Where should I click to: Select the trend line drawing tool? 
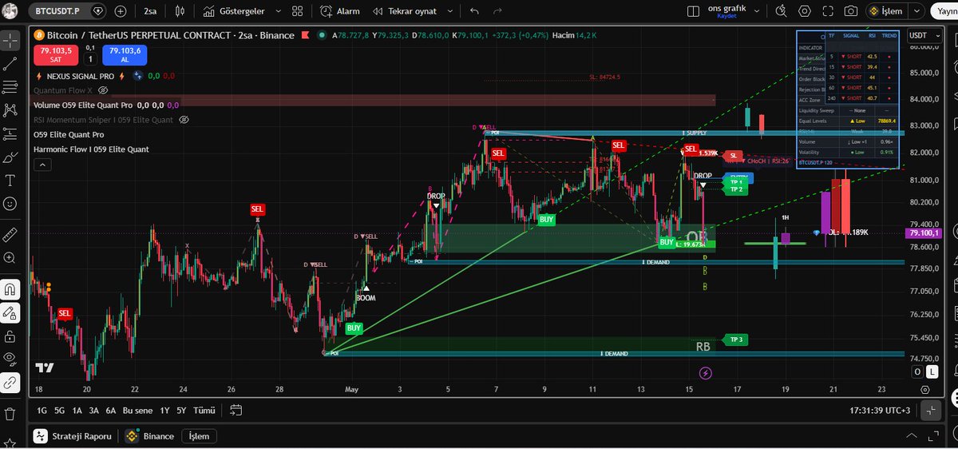pyautogui.click(x=10, y=64)
